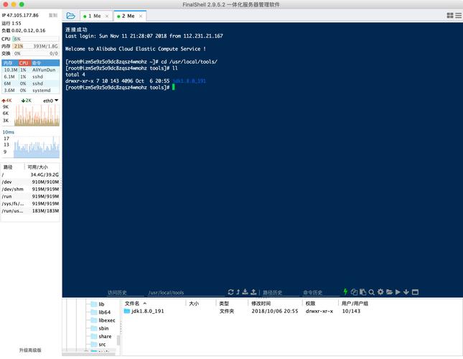Sort files by size column
This screenshot has width=463, height=359.
point(201,303)
